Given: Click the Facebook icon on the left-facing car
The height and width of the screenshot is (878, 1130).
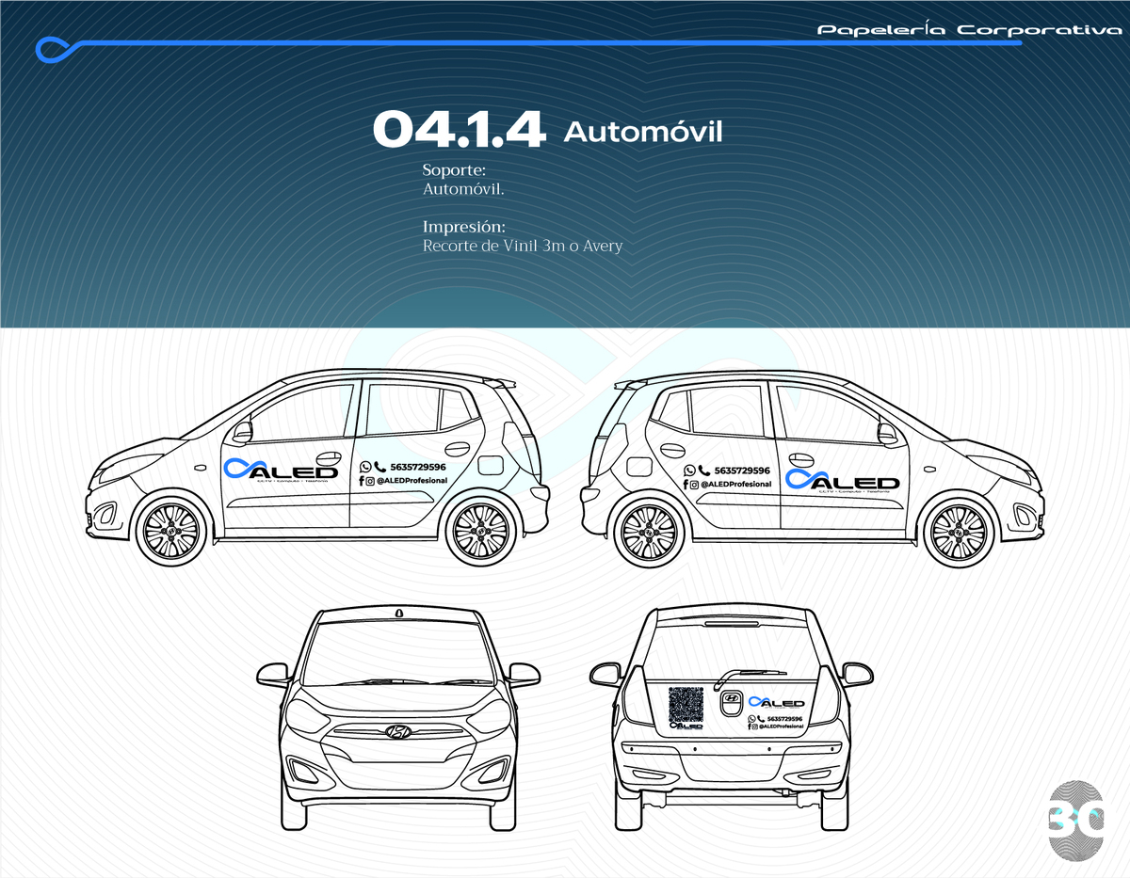Looking at the screenshot, I should click(361, 481).
